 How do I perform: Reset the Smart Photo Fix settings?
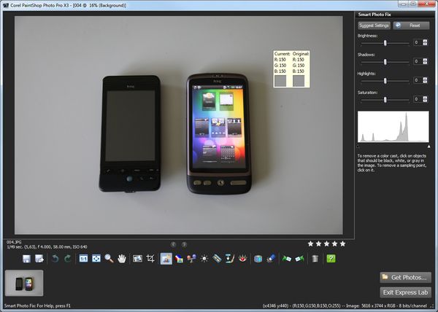click(410, 25)
